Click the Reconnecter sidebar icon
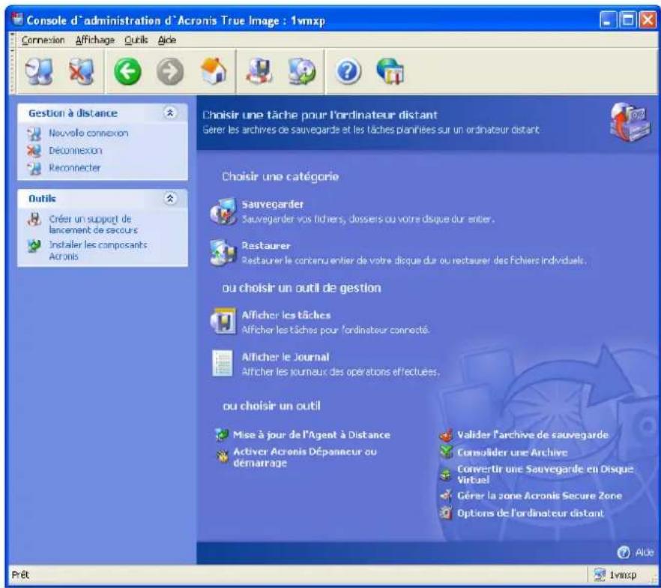 tap(34, 168)
